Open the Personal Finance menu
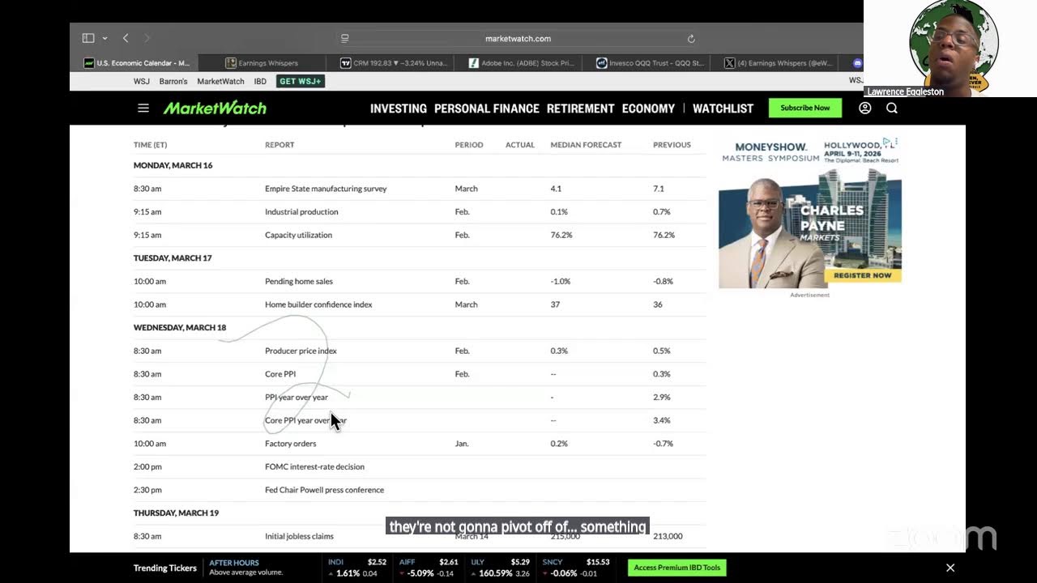Screen dimensions: 1037x583 (x=486, y=108)
